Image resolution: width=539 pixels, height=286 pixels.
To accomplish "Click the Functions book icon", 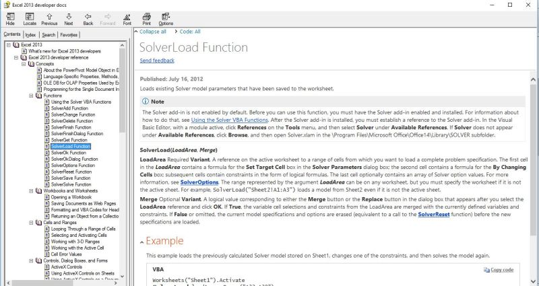I will point(39,96).
